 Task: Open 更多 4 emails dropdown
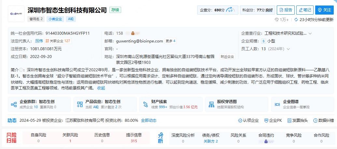tap(170, 41)
